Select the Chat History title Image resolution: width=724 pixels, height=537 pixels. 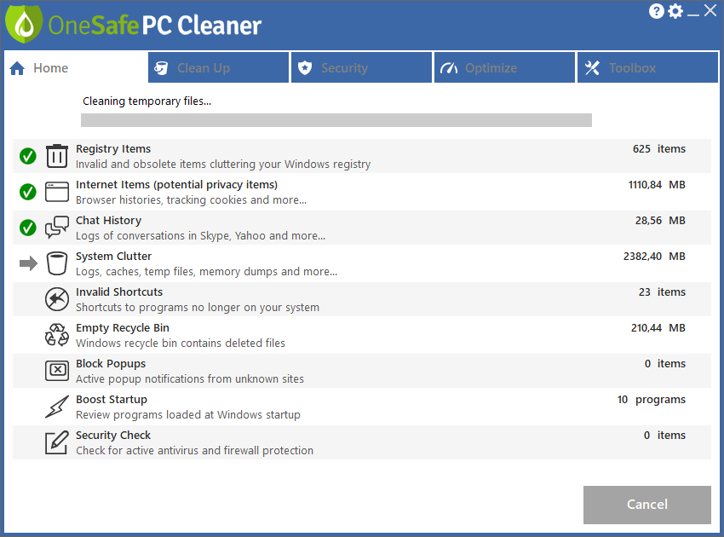click(108, 221)
